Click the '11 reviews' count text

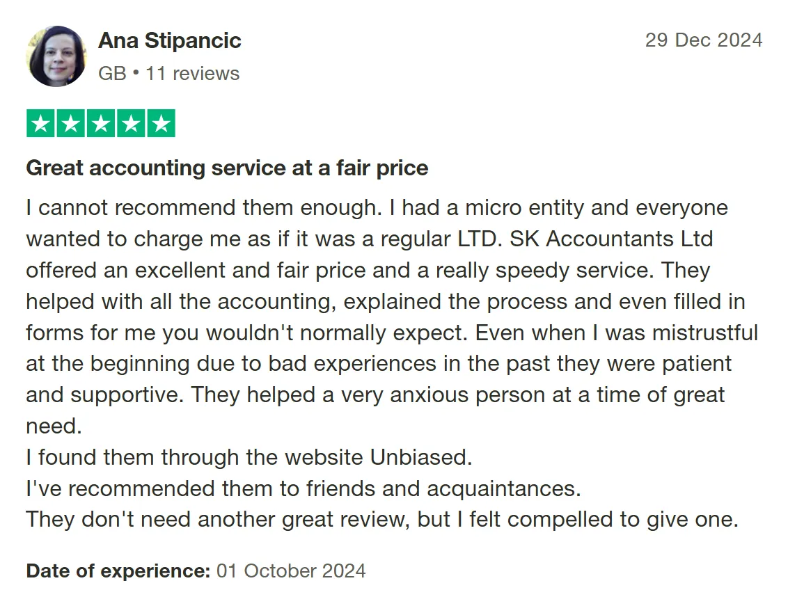pos(192,74)
